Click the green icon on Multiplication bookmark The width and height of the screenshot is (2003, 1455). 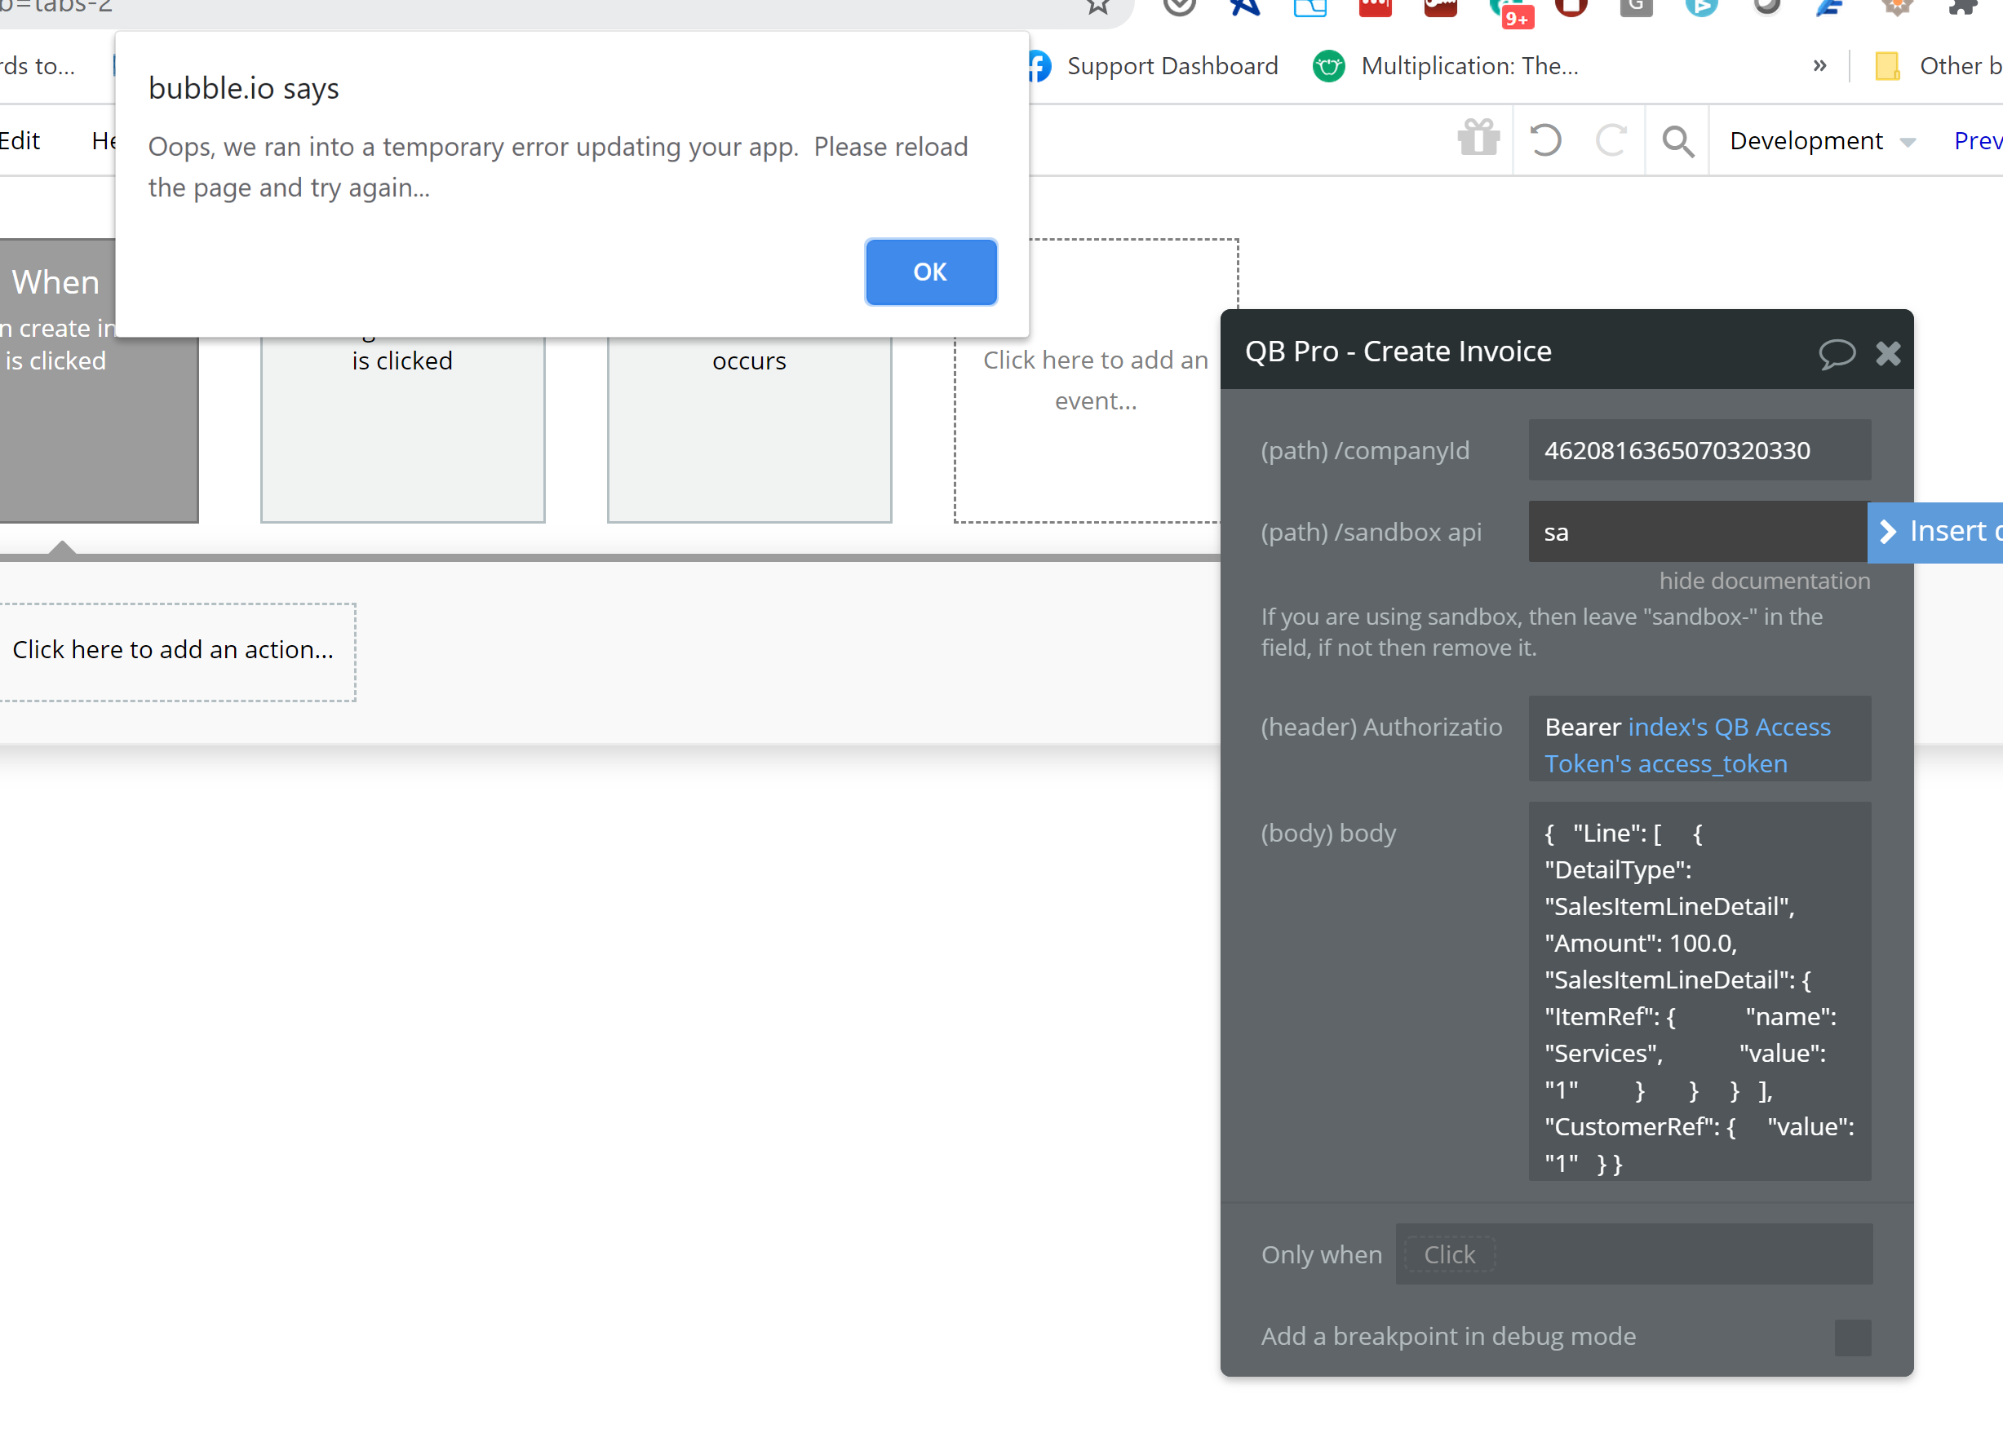pos(1328,66)
